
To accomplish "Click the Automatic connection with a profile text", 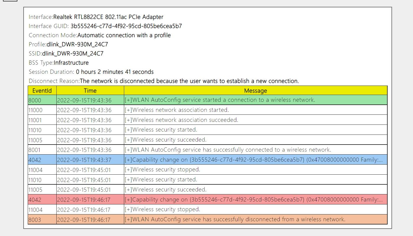I will (x=124, y=35).
